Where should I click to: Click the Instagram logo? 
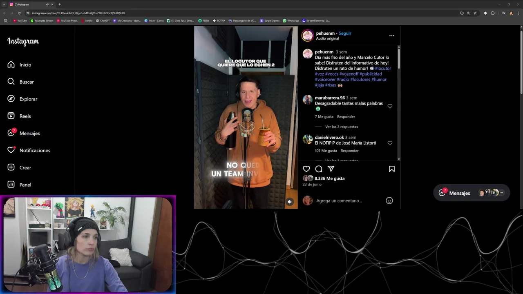pyautogui.click(x=23, y=41)
